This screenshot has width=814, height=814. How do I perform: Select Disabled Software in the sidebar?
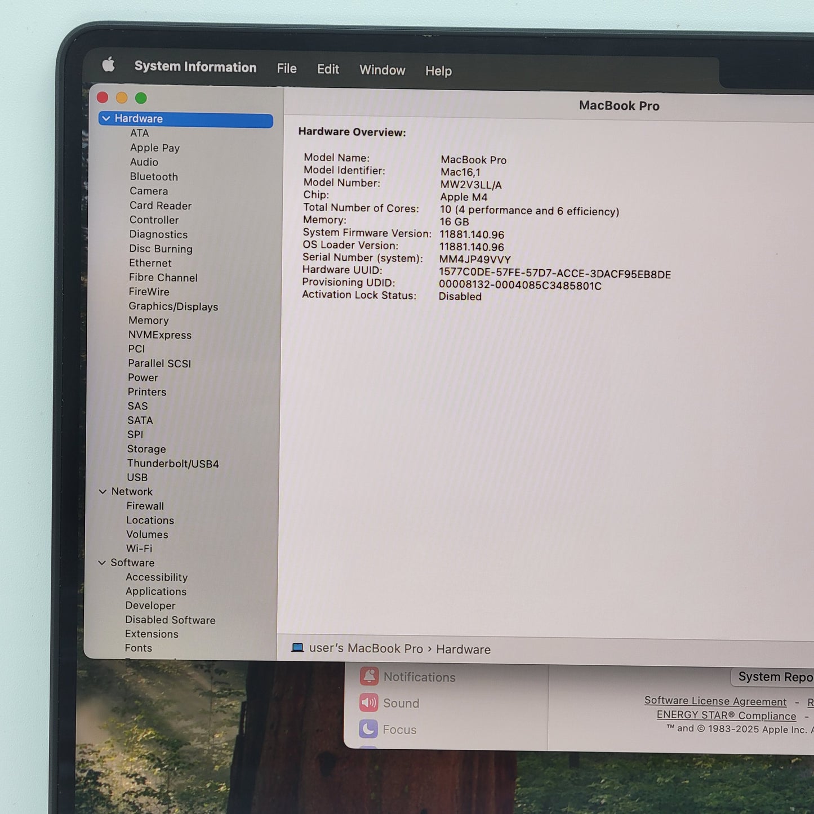(x=170, y=620)
